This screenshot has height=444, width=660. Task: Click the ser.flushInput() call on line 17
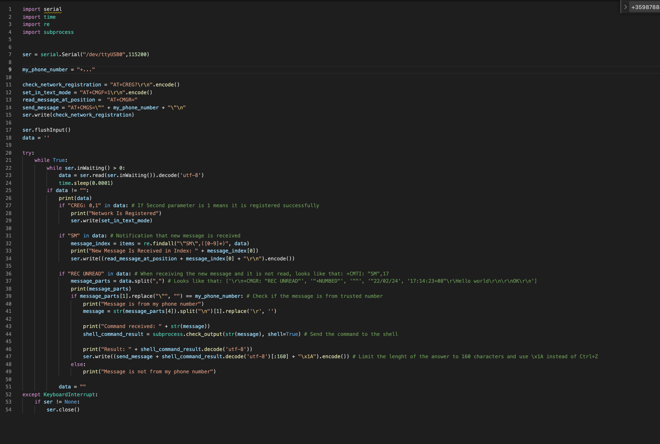pos(46,130)
